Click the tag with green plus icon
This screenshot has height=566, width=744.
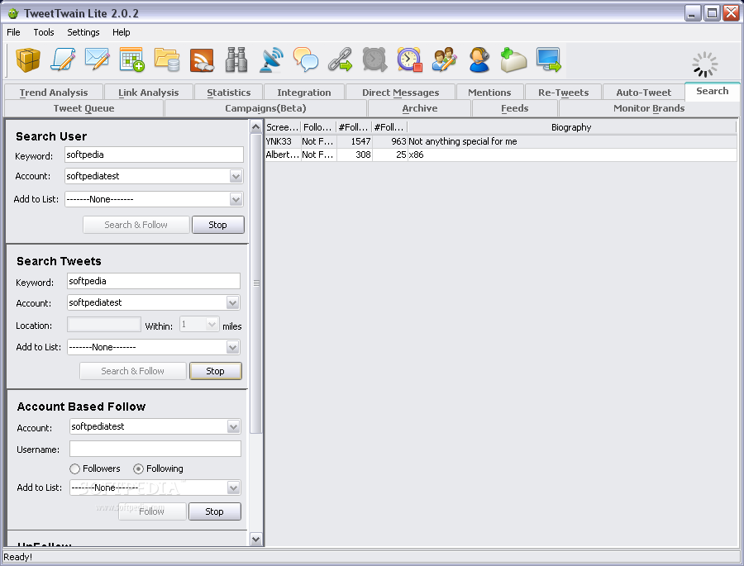(514, 60)
